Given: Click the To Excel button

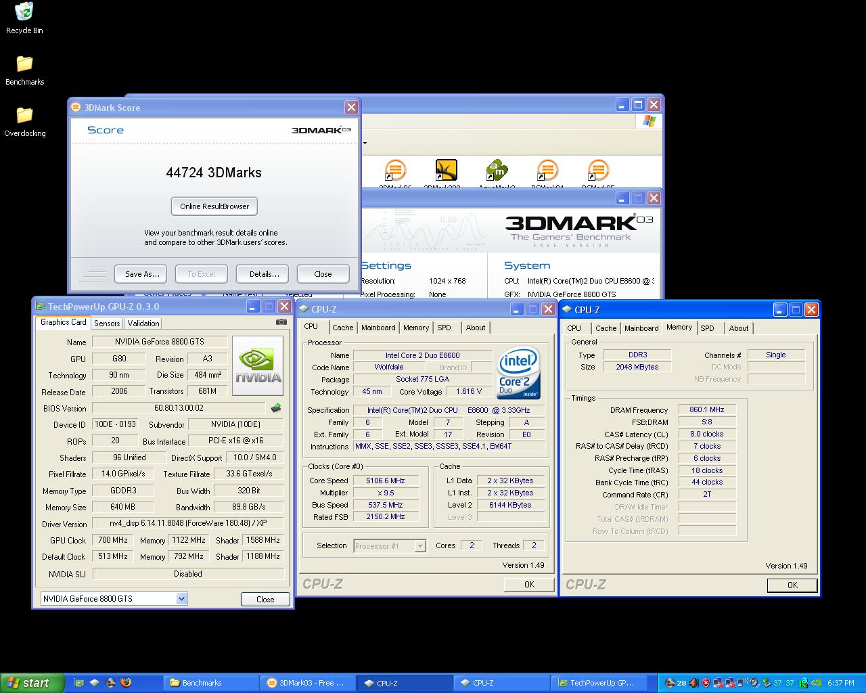Looking at the screenshot, I should pyautogui.click(x=201, y=274).
